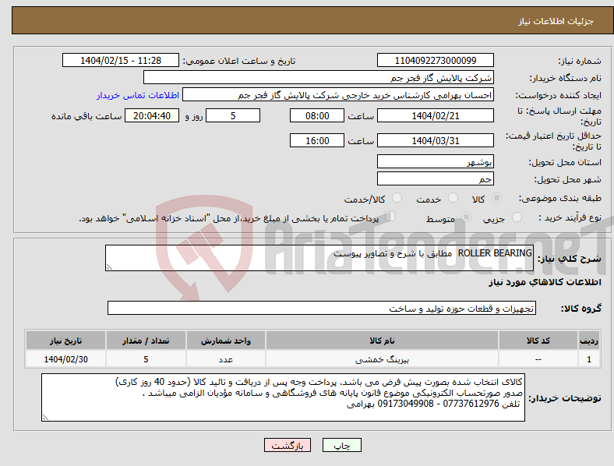The image size is (614, 466).
Task: Click the row number cell 1
Action: click(x=588, y=359)
